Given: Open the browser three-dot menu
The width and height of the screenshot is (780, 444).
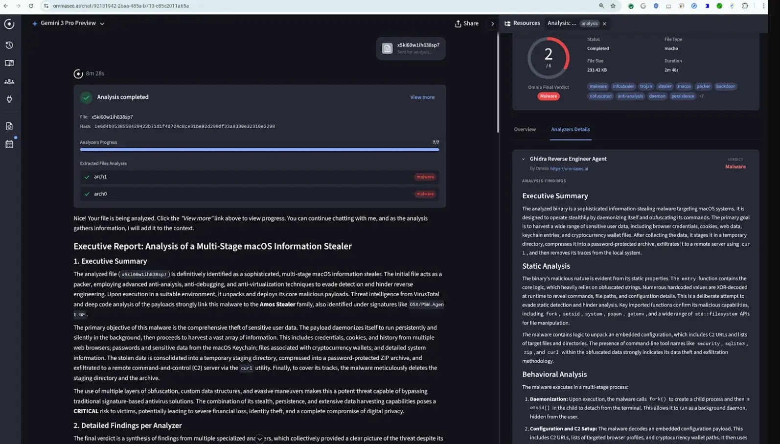Looking at the screenshot, I should (x=763, y=6).
